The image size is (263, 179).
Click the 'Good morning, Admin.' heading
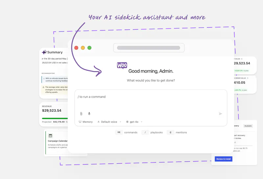[x=151, y=71]
